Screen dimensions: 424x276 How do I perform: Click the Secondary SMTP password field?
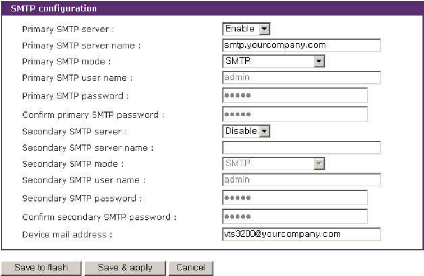[x=295, y=198]
